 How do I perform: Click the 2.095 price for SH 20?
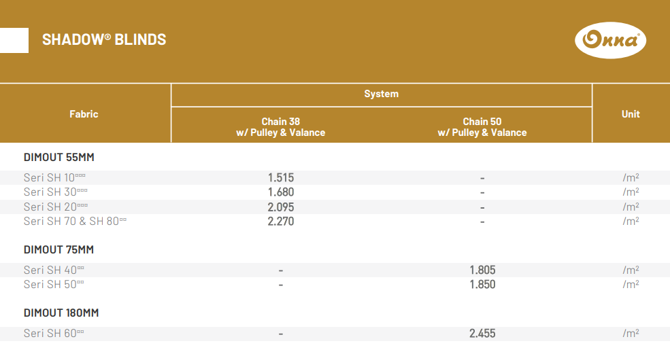click(x=280, y=207)
